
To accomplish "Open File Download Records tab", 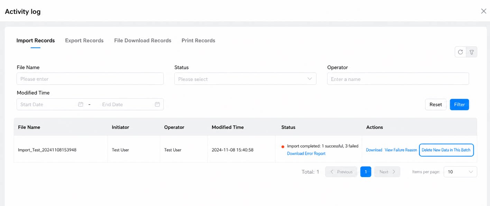I will point(142,40).
